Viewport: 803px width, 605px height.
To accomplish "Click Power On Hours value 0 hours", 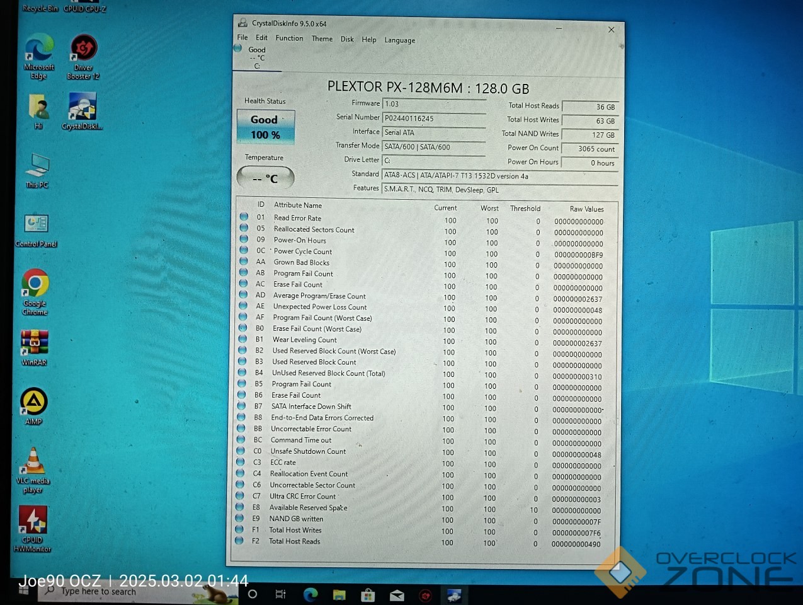I will click(x=590, y=163).
